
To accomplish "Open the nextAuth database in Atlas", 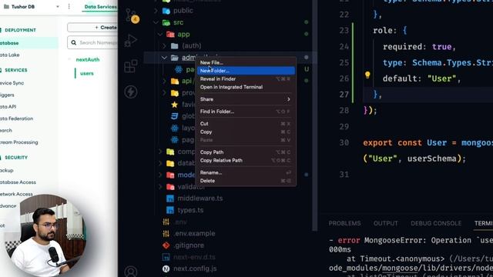I will click(x=88, y=60).
